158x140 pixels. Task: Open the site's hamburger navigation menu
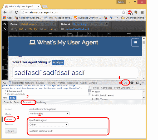pyautogui.click(x=135, y=43)
